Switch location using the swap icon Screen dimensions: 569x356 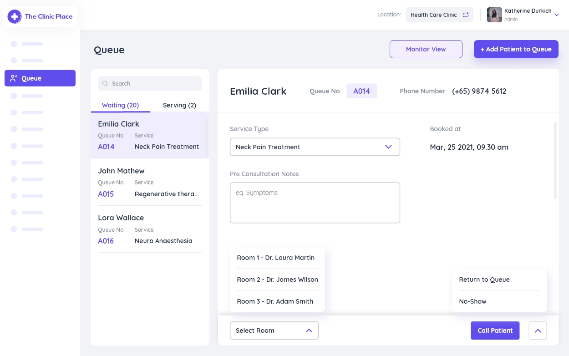point(465,15)
